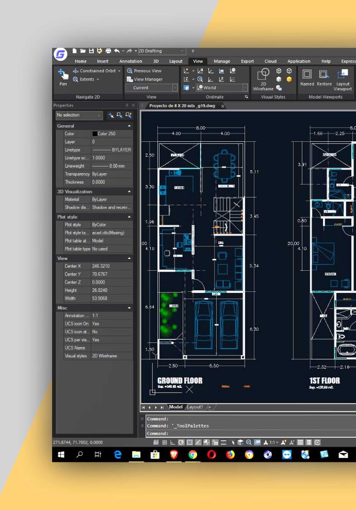This screenshot has height=510, width=356.
Task: Toggle Model or Paper space status button
Action: [x=257, y=442]
